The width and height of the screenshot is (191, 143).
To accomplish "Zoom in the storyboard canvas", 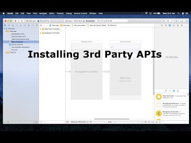I will tap(115, 122).
